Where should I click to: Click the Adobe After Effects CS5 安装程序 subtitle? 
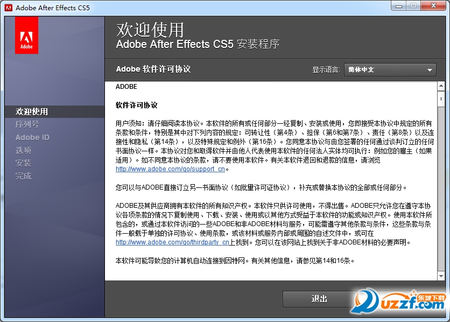(x=198, y=44)
